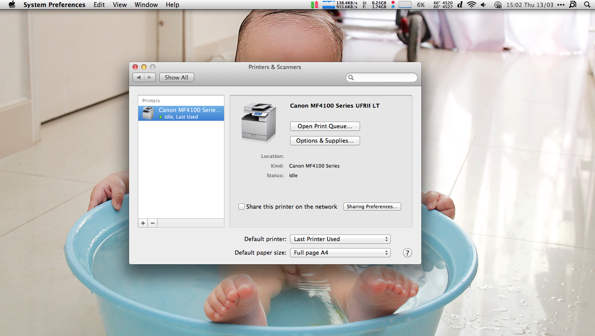The height and width of the screenshot is (336, 595).
Task: Select Canon MF4100 Series in the printers list
Action: coord(181,113)
